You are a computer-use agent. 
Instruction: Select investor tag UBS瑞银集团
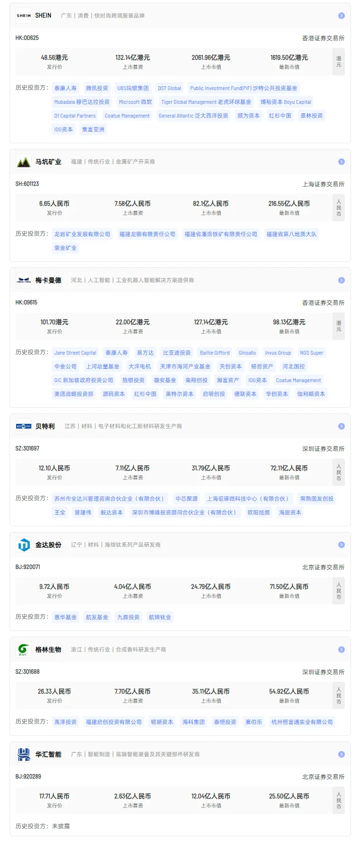click(x=133, y=88)
